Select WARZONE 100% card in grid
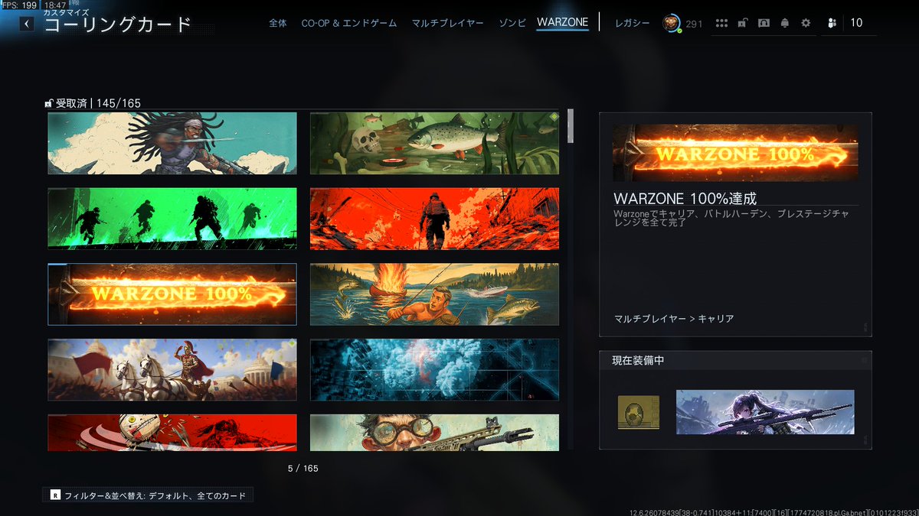This screenshot has height=516, width=919. [172, 294]
